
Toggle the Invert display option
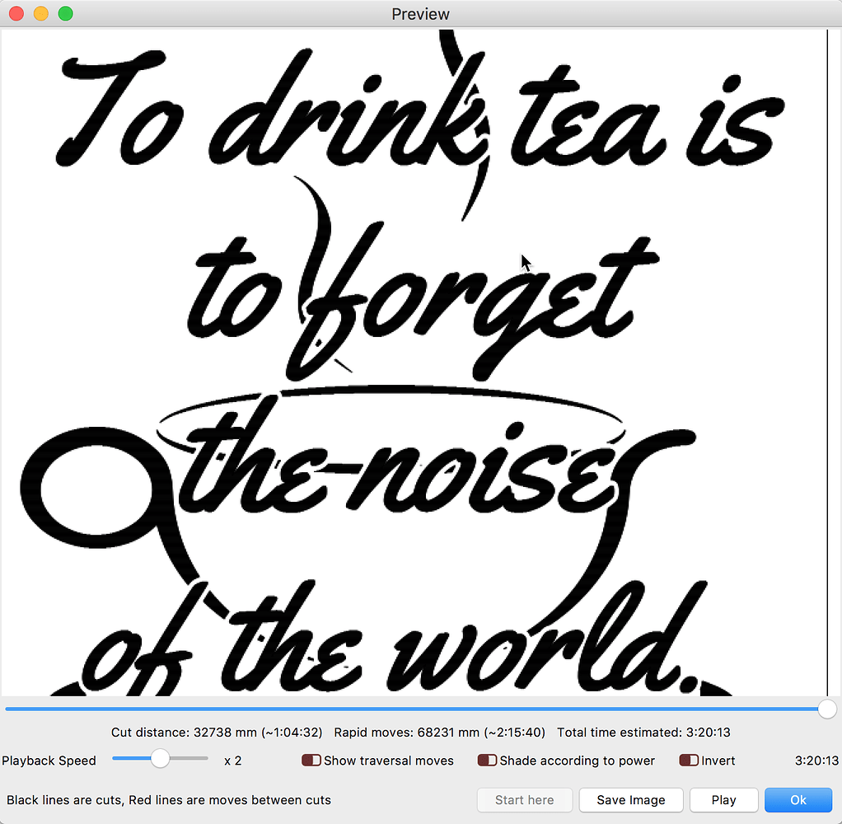point(688,761)
